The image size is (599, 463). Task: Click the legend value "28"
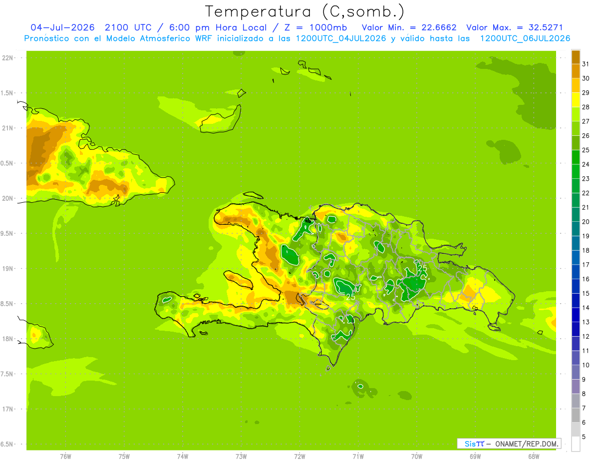[586, 107]
